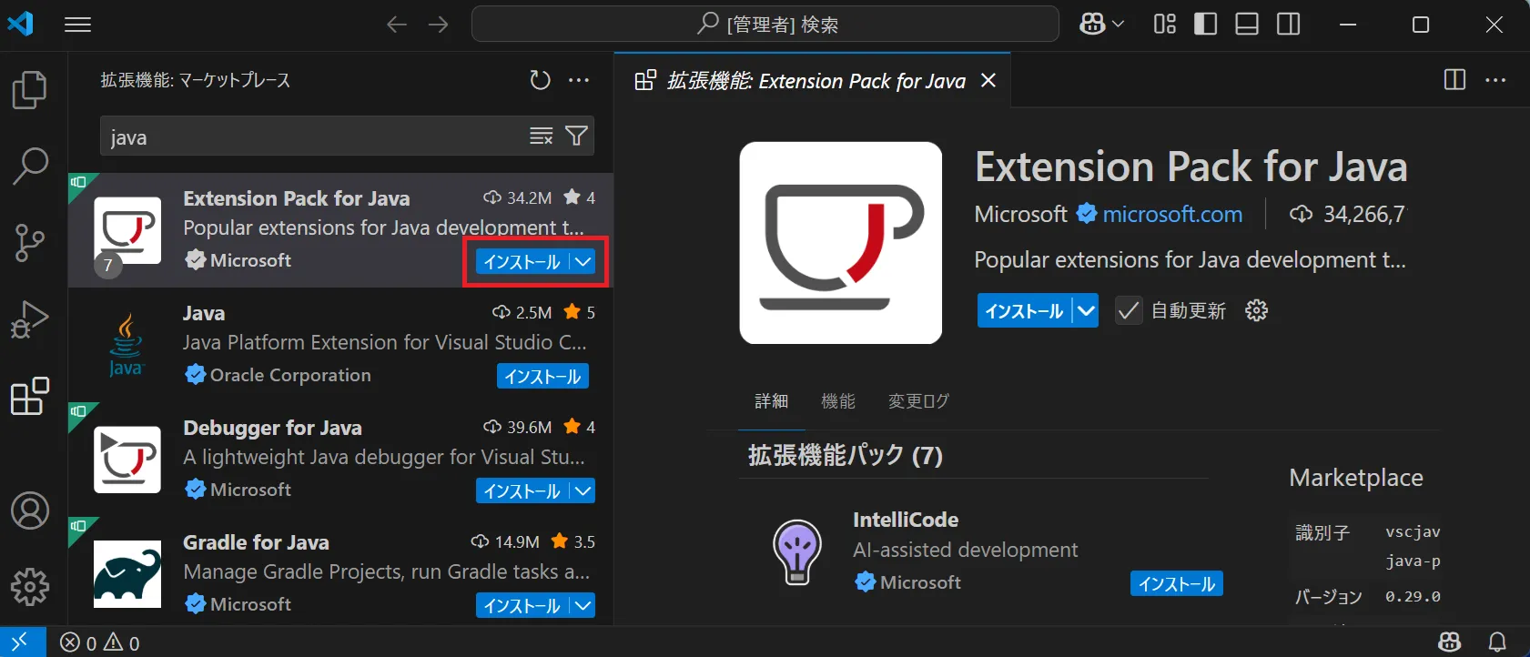This screenshot has height=657, width=1530.
Task: Show errors and warnings in status bar
Action: (x=100, y=643)
